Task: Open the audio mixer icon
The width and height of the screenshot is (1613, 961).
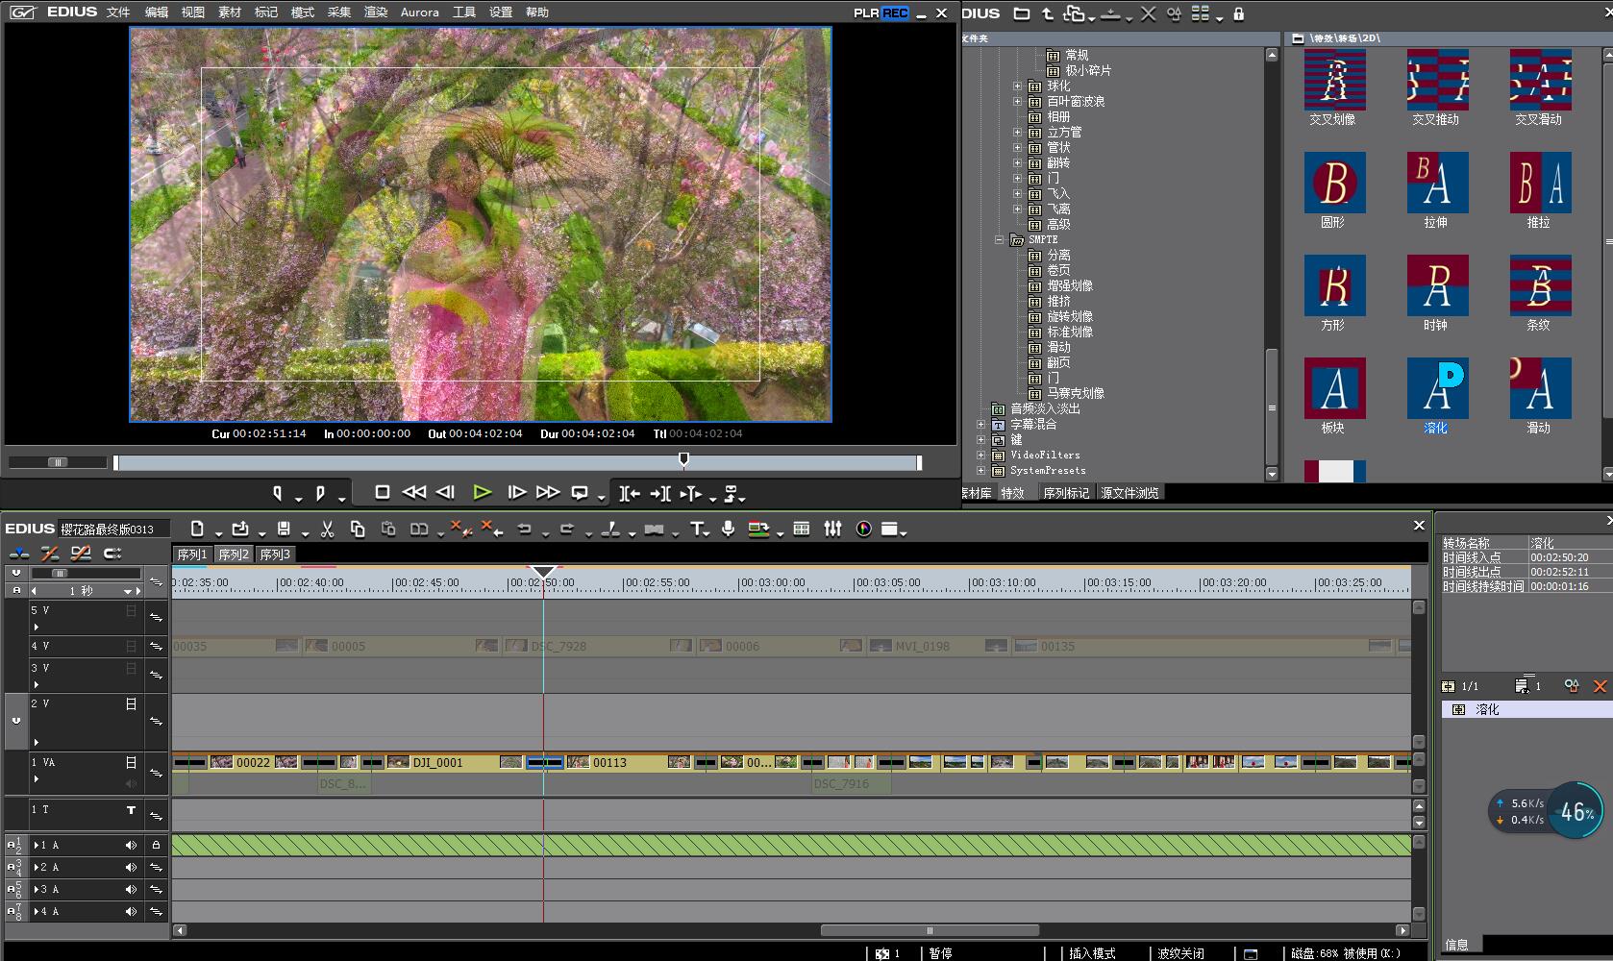Action: point(832,529)
